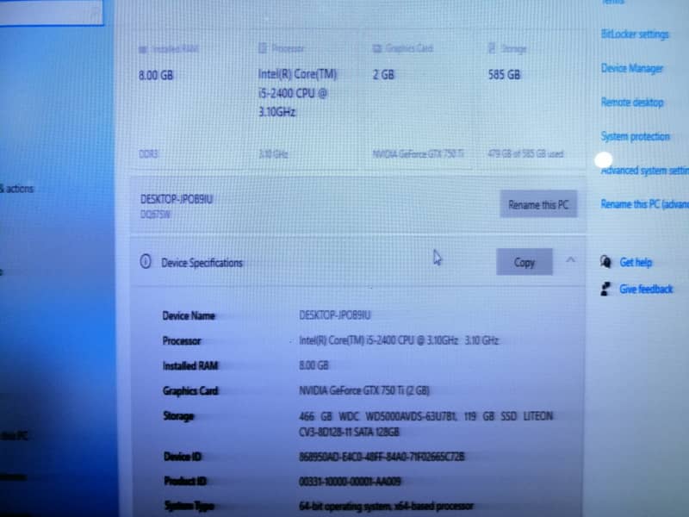This screenshot has width=689, height=517.
Task: Click the 585 GB storage summary value
Action: [x=504, y=75]
